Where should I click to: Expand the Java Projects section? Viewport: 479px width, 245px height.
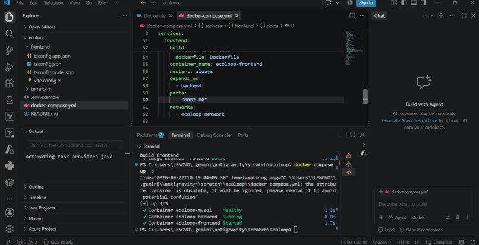[x=42, y=208]
